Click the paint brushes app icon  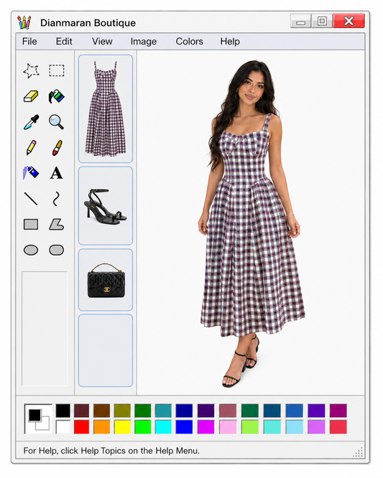[x=24, y=22]
